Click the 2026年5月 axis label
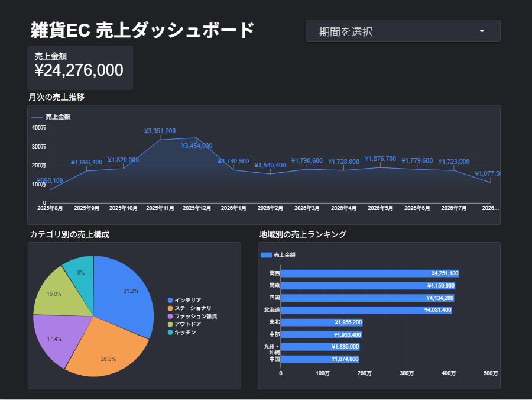The image size is (532, 400). pyautogui.click(x=380, y=208)
